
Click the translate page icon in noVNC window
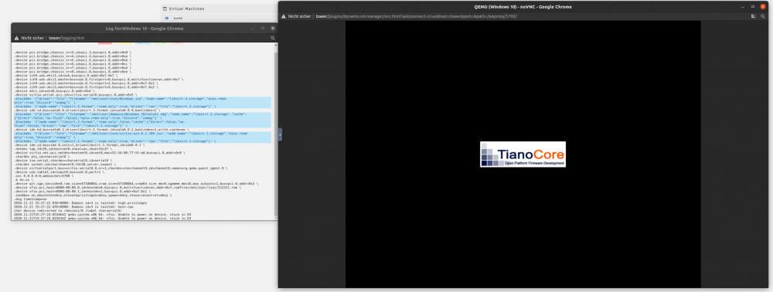click(x=753, y=16)
